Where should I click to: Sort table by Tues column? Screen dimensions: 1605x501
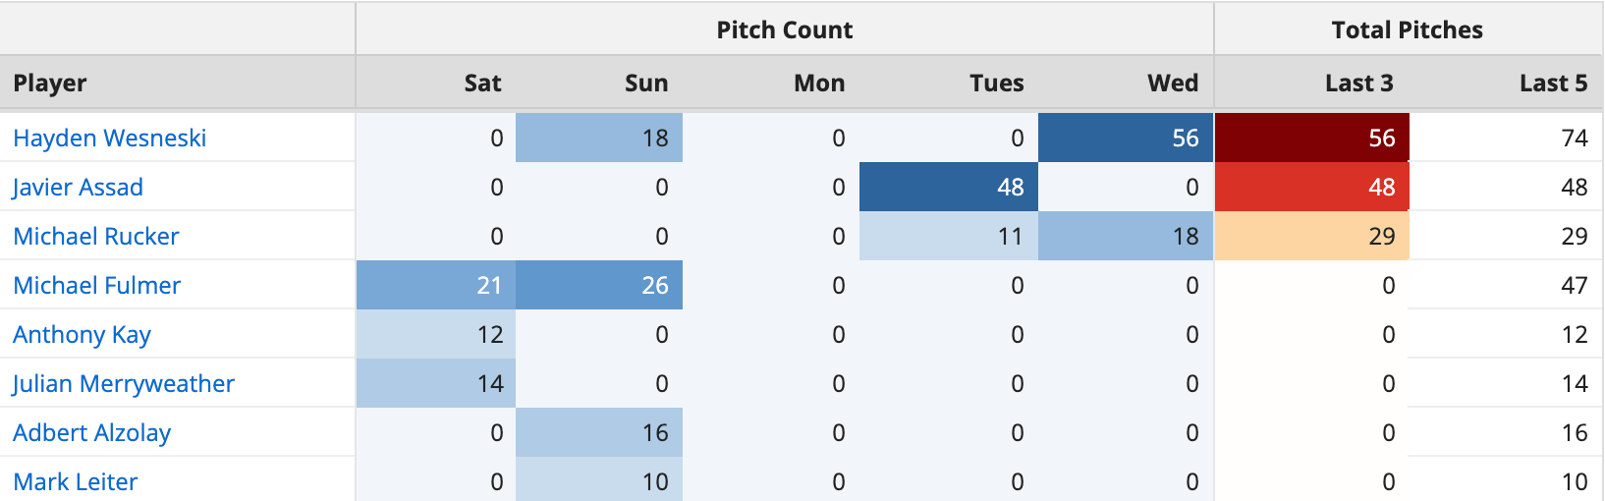point(996,83)
